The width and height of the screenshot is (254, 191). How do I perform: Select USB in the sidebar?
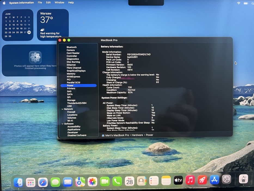point(69,106)
